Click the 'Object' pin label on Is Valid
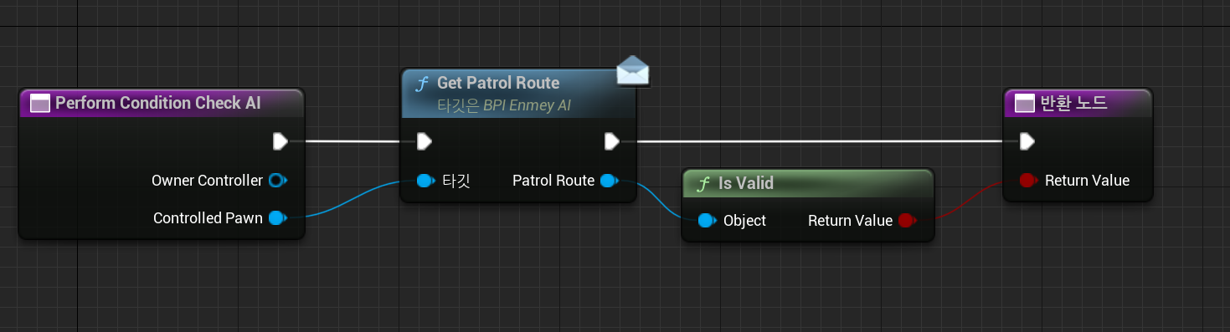This screenshot has height=332, width=1230. pos(744,220)
